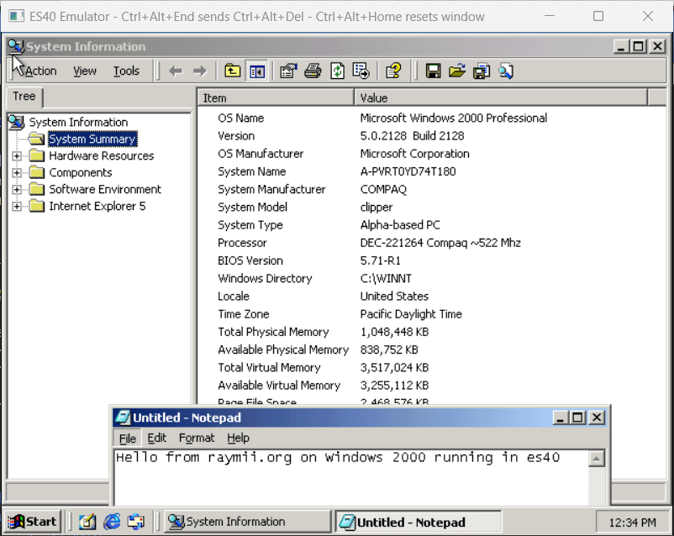Select the Tree tab
Viewport: 674px width, 536px height.
pyautogui.click(x=24, y=97)
